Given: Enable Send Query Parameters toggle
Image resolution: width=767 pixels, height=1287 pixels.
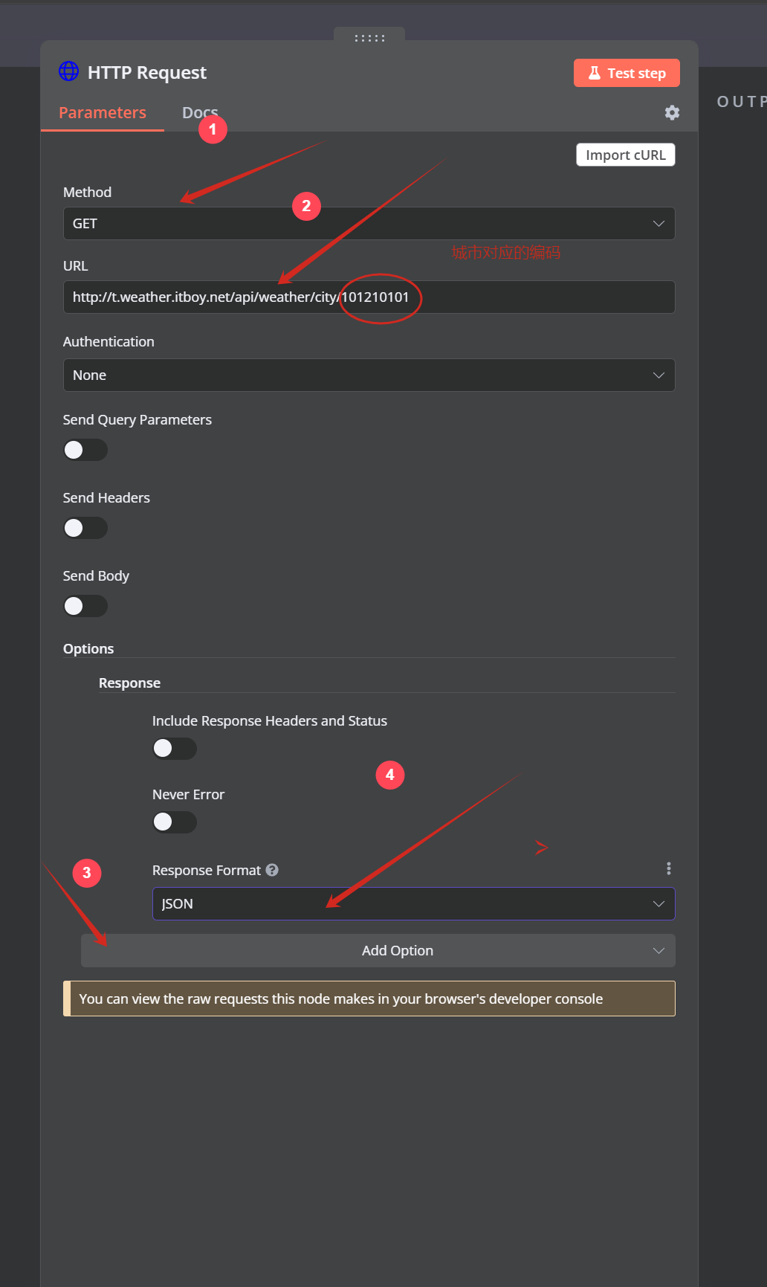Looking at the screenshot, I should pyautogui.click(x=85, y=450).
